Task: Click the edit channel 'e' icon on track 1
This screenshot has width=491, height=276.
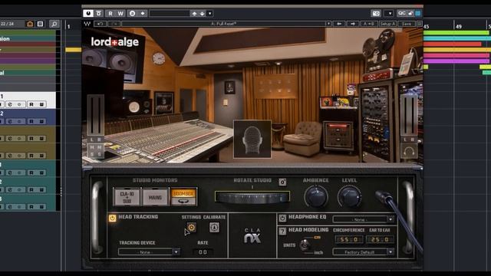Action: 10,104
